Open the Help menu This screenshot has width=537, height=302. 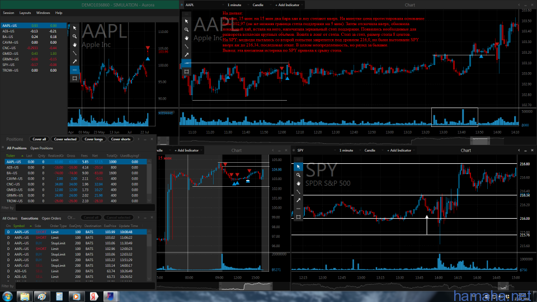pos(59,13)
